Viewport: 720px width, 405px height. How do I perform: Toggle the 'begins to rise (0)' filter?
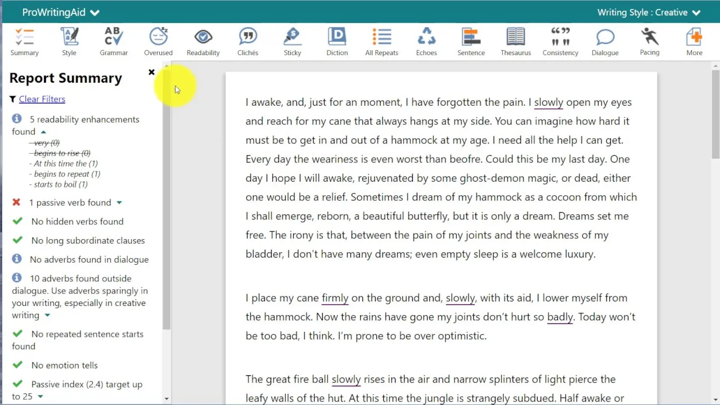[60, 153]
